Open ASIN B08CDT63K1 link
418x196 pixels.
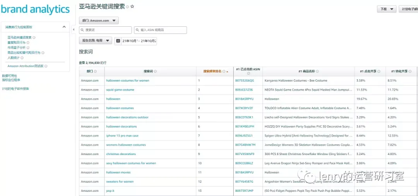(244, 117)
